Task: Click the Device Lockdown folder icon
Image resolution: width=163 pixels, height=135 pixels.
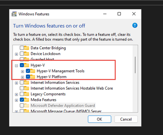Action: 27,54
